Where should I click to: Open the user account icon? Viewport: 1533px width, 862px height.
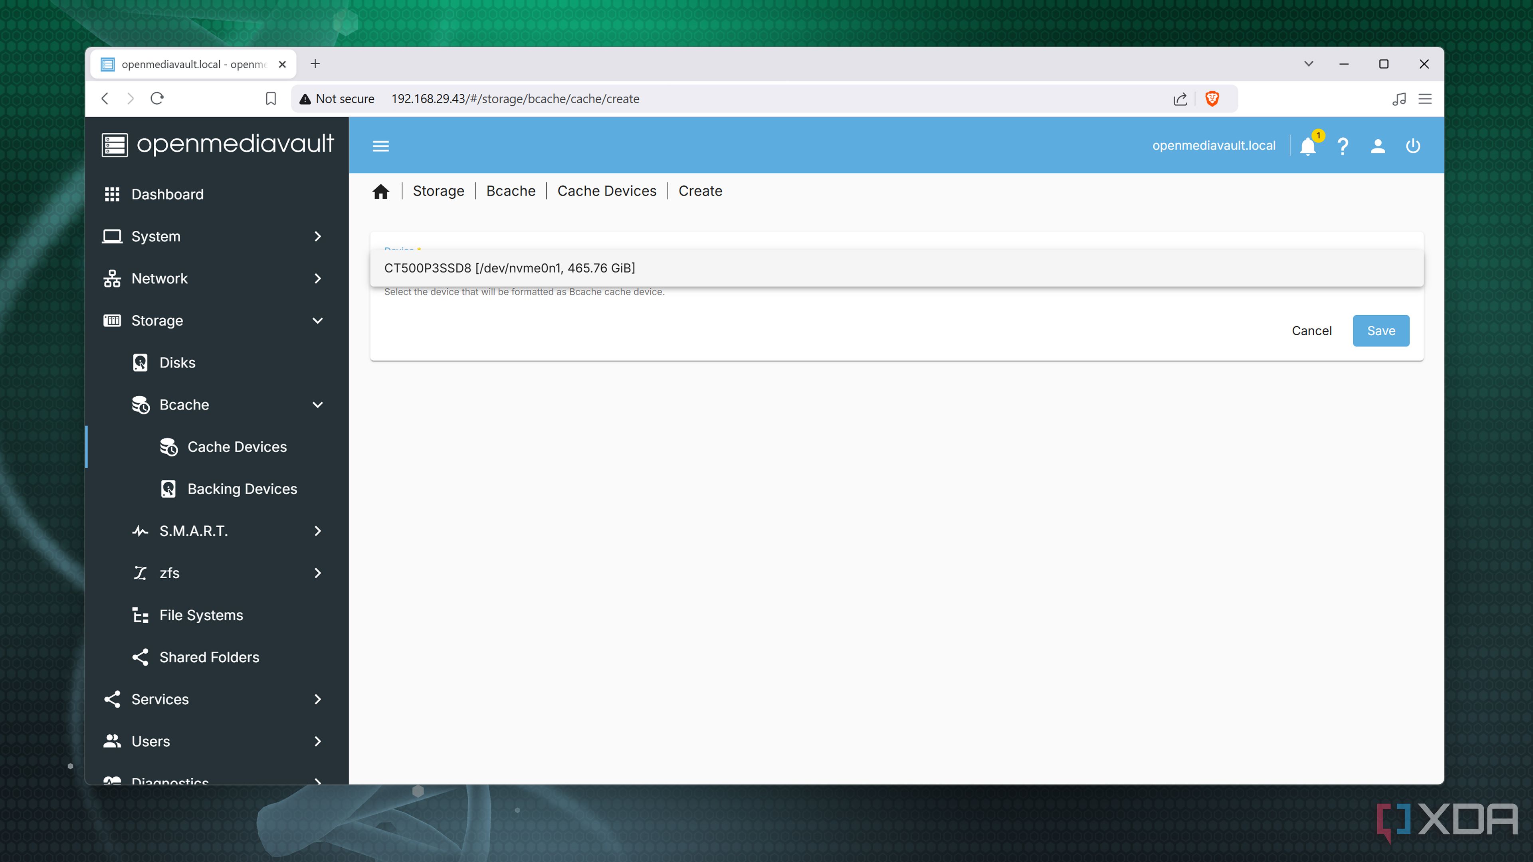point(1378,146)
